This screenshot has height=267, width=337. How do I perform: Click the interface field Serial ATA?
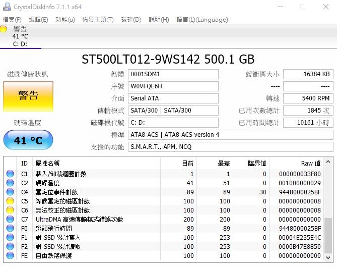coord(173,98)
